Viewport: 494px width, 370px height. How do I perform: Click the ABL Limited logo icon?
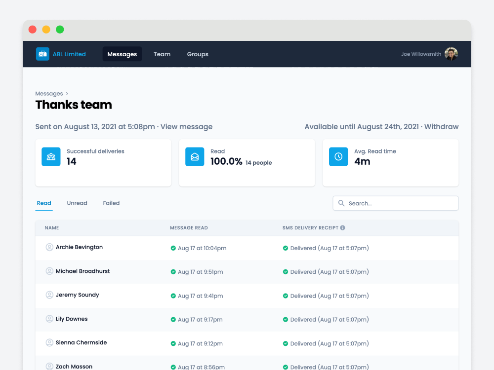(x=42, y=54)
